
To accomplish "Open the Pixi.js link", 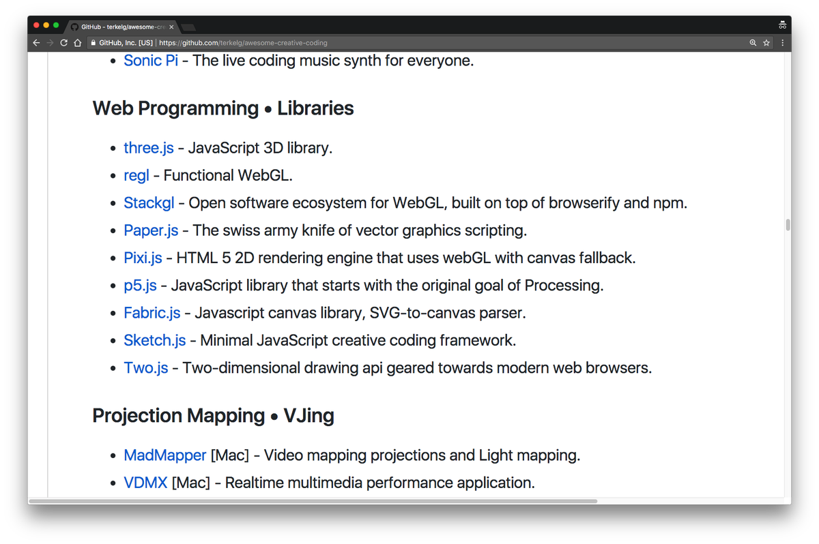I will (x=143, y=258).
